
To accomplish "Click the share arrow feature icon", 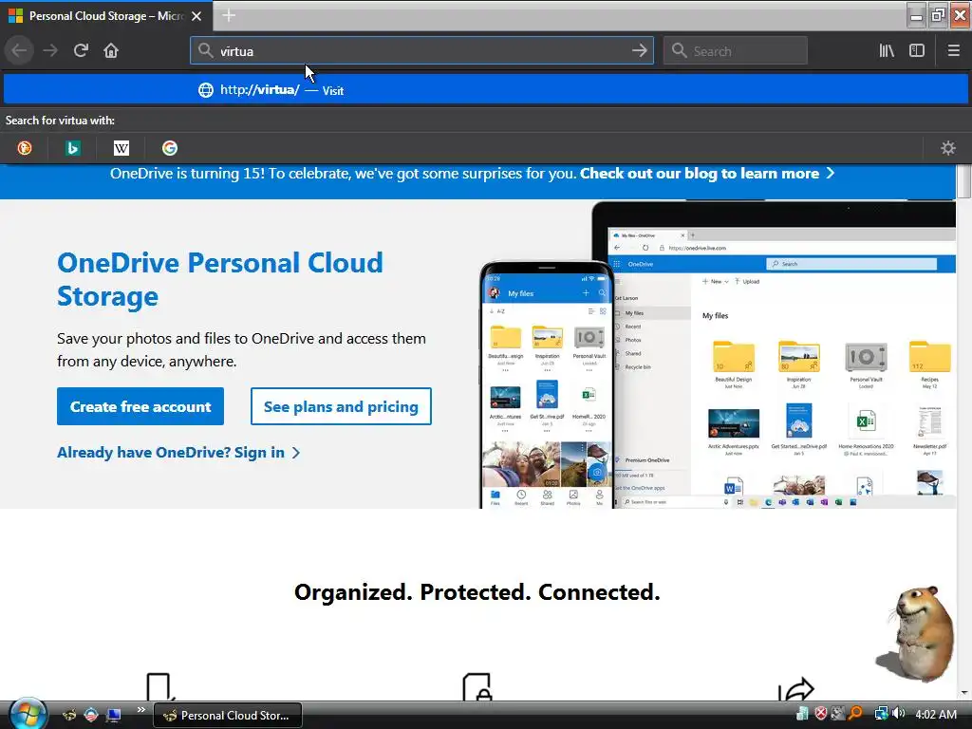I will coord(796,689).
